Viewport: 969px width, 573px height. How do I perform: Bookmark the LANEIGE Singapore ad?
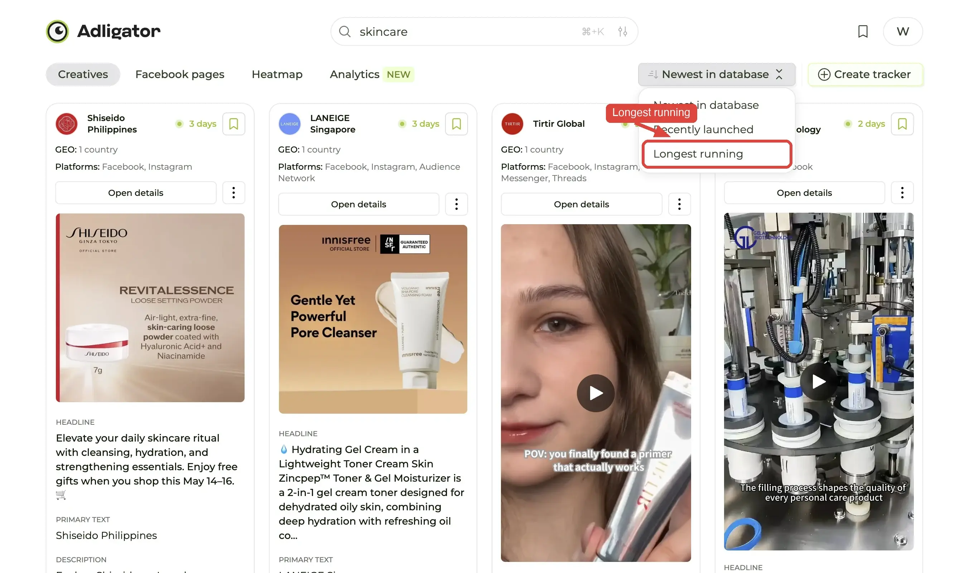(456, 124)
